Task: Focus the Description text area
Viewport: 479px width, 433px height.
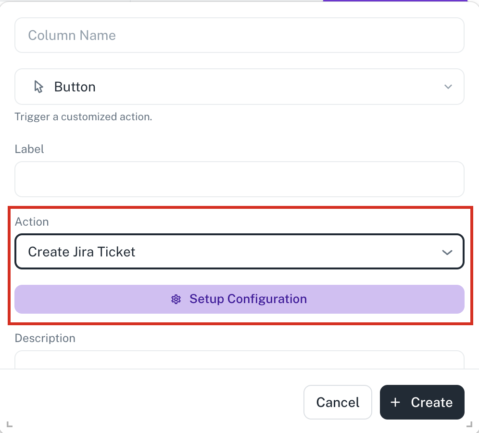Action: point(239,360)
